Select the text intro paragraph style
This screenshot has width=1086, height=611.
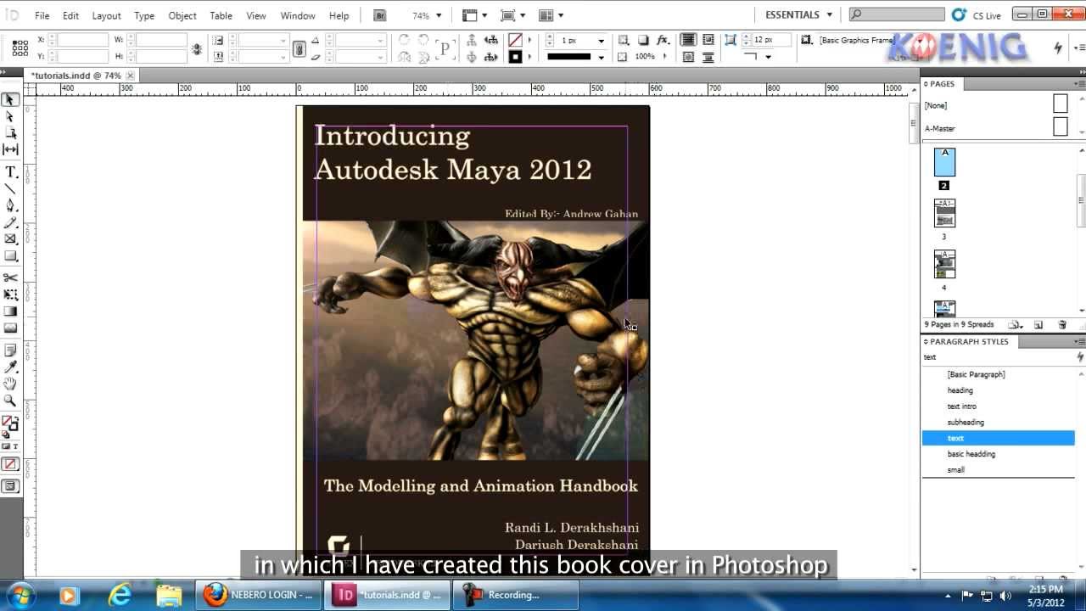coord(961,406)
